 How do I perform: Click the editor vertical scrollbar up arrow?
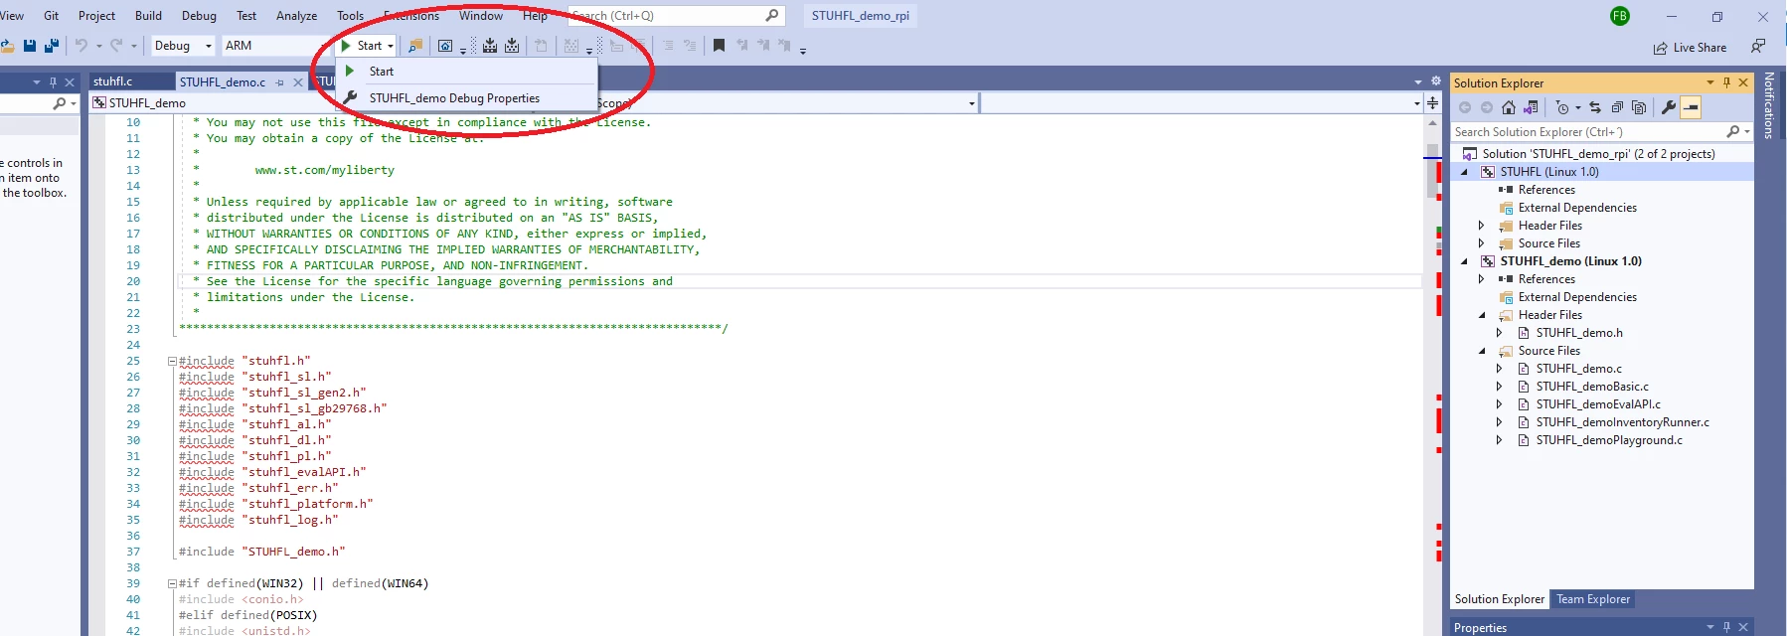[1432, 123]
